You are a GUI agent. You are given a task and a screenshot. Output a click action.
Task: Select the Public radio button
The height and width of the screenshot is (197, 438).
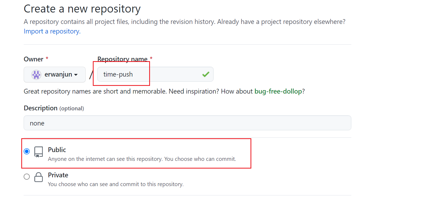[x=27, y=151]
